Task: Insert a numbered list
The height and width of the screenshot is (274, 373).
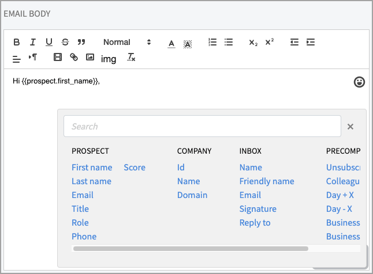Action: (212, 42)
